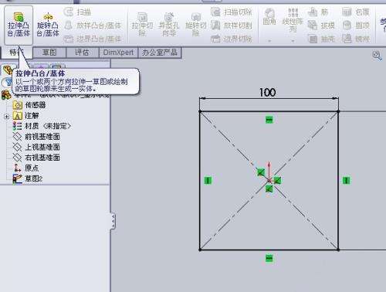Click the sketch origin at square center
386x292 pixels.
pyautogui.click(x=269, y=181)
